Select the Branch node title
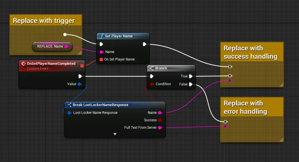 coord(161,68)
